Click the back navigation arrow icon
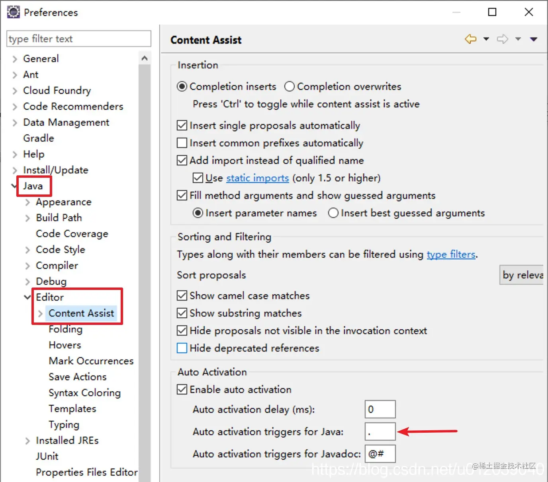This screenshot has width=548, height=482. tap(471, 39)
